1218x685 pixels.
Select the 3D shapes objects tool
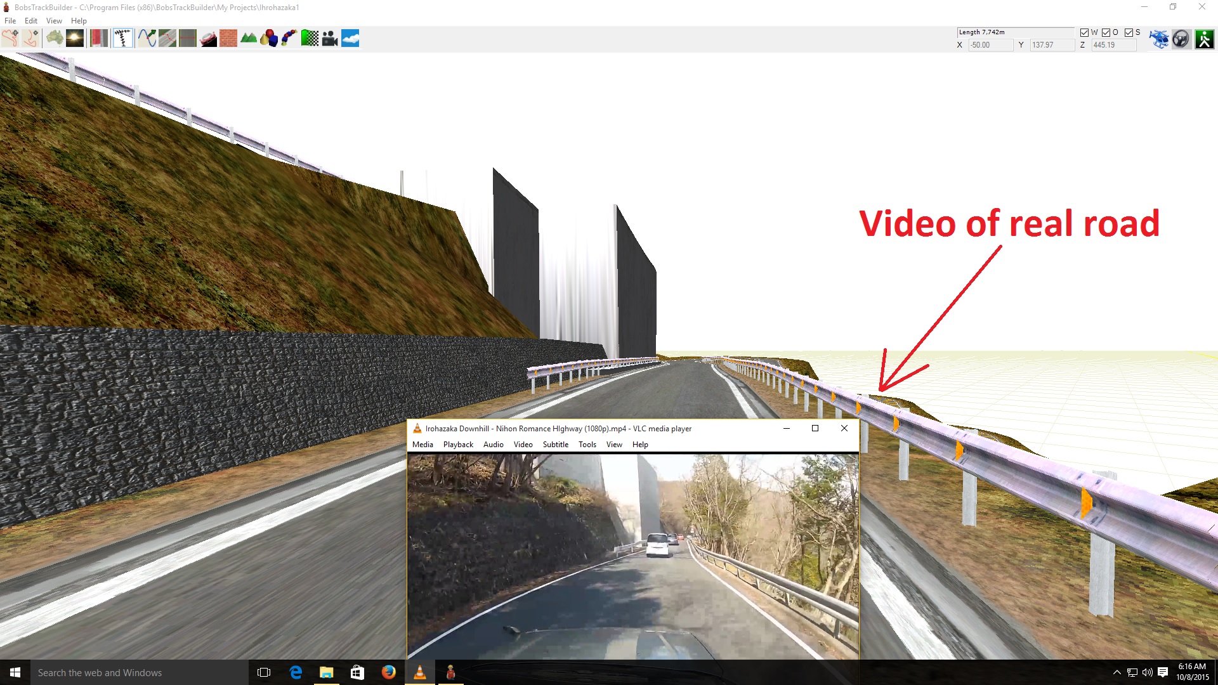(x=269, y=38)
